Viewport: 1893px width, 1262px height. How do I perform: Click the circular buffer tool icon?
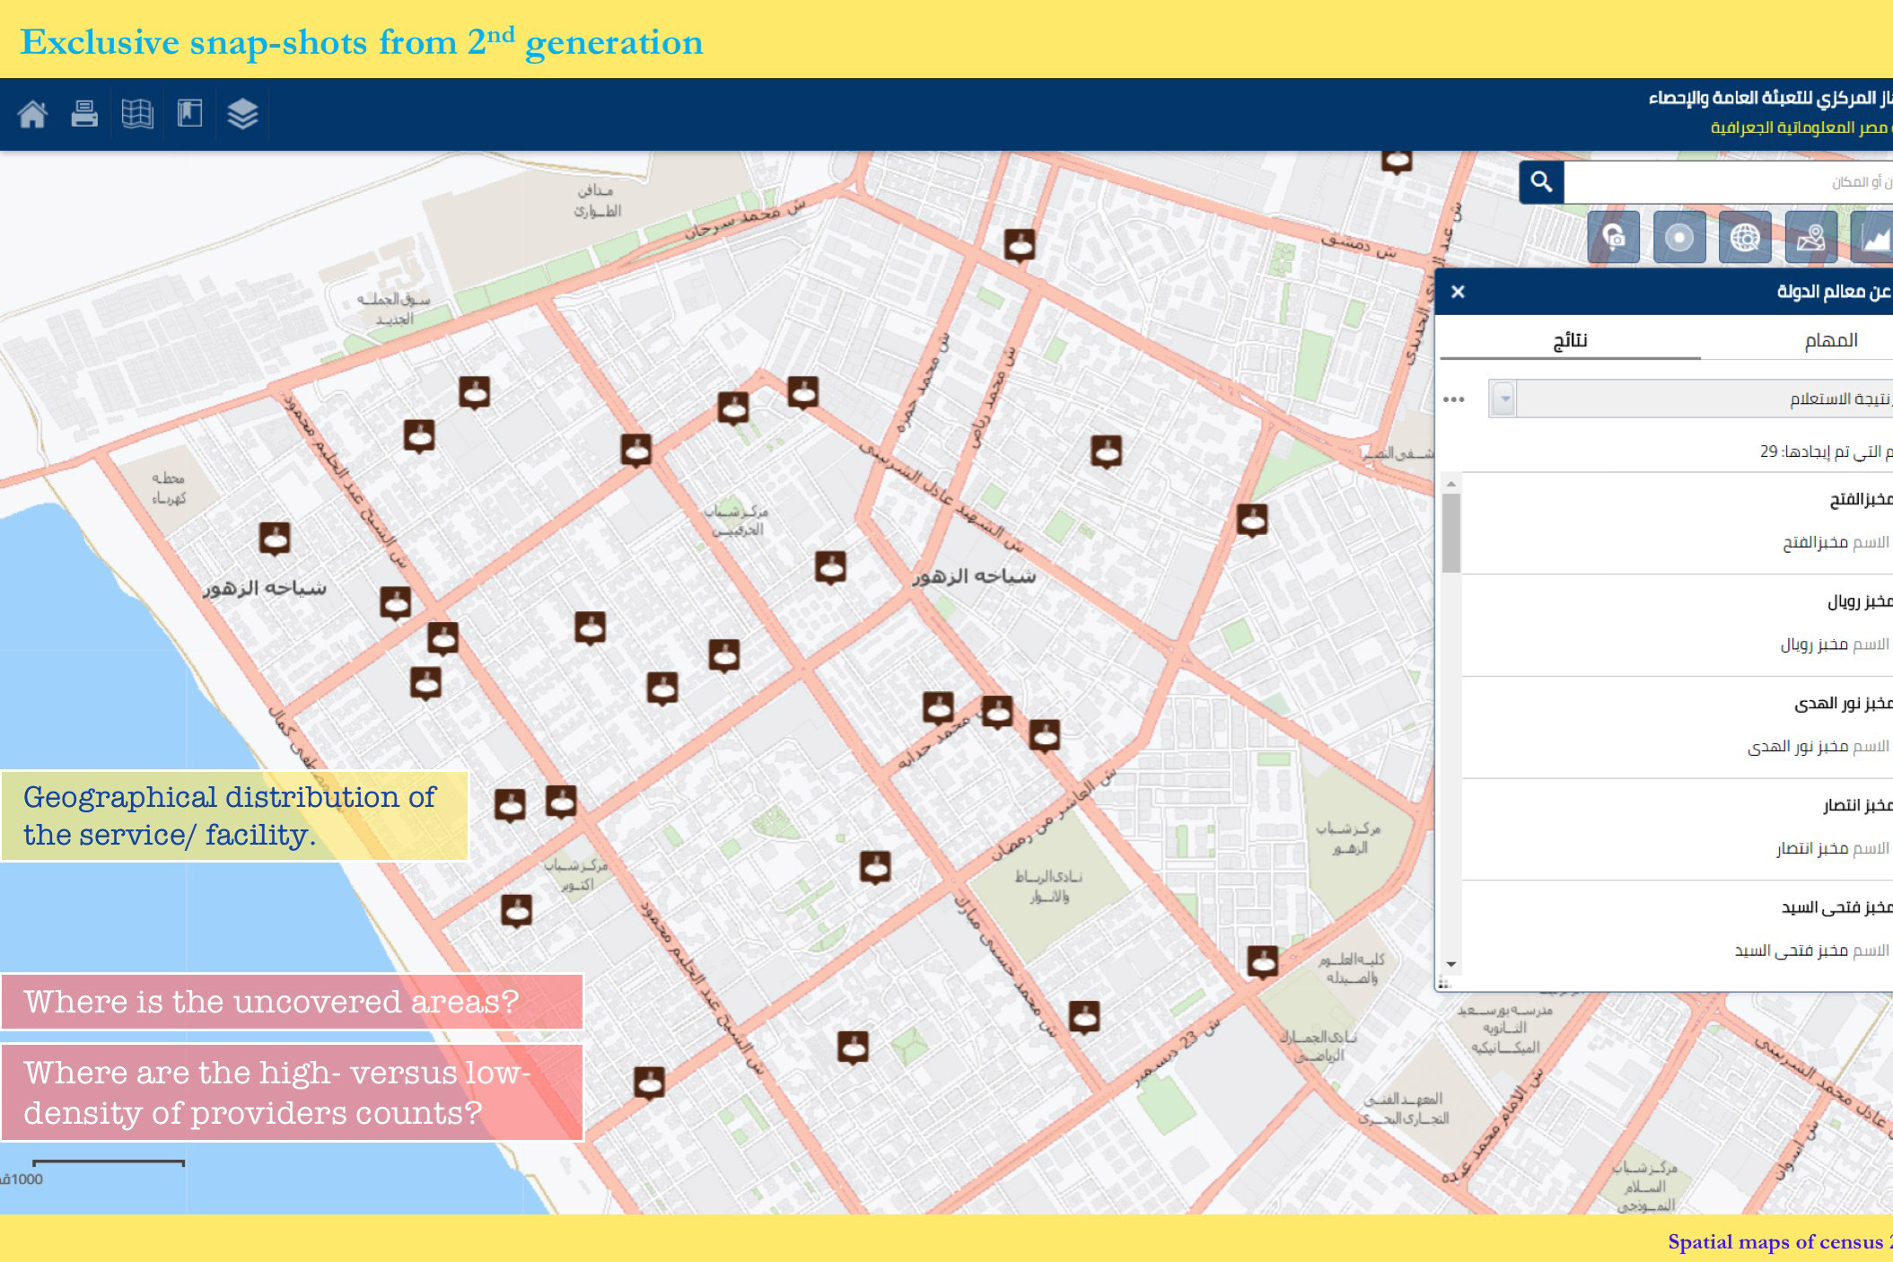1678,238
